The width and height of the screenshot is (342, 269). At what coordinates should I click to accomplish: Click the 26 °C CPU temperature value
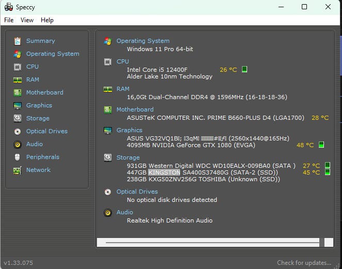(229, 70)
